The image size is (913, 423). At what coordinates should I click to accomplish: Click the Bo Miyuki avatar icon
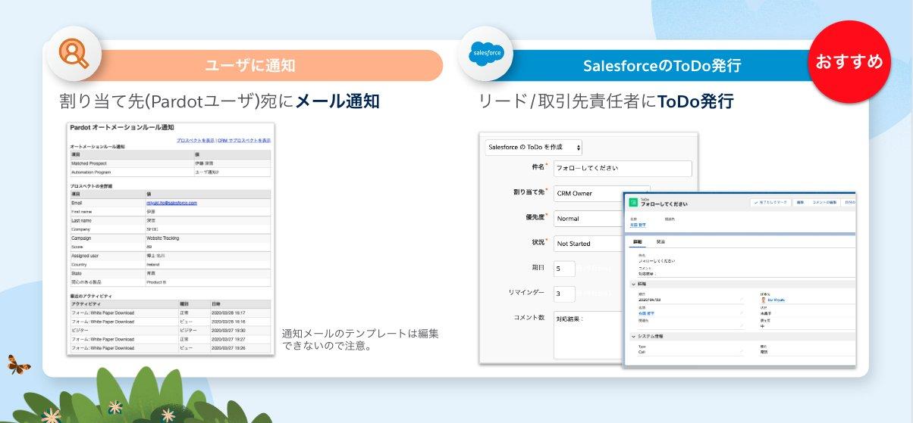[763, 300]
